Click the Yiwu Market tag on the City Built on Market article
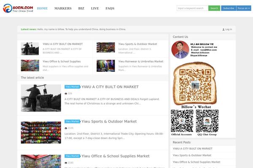Viewport: 253px width, 168px height. (x=72, y=87)
